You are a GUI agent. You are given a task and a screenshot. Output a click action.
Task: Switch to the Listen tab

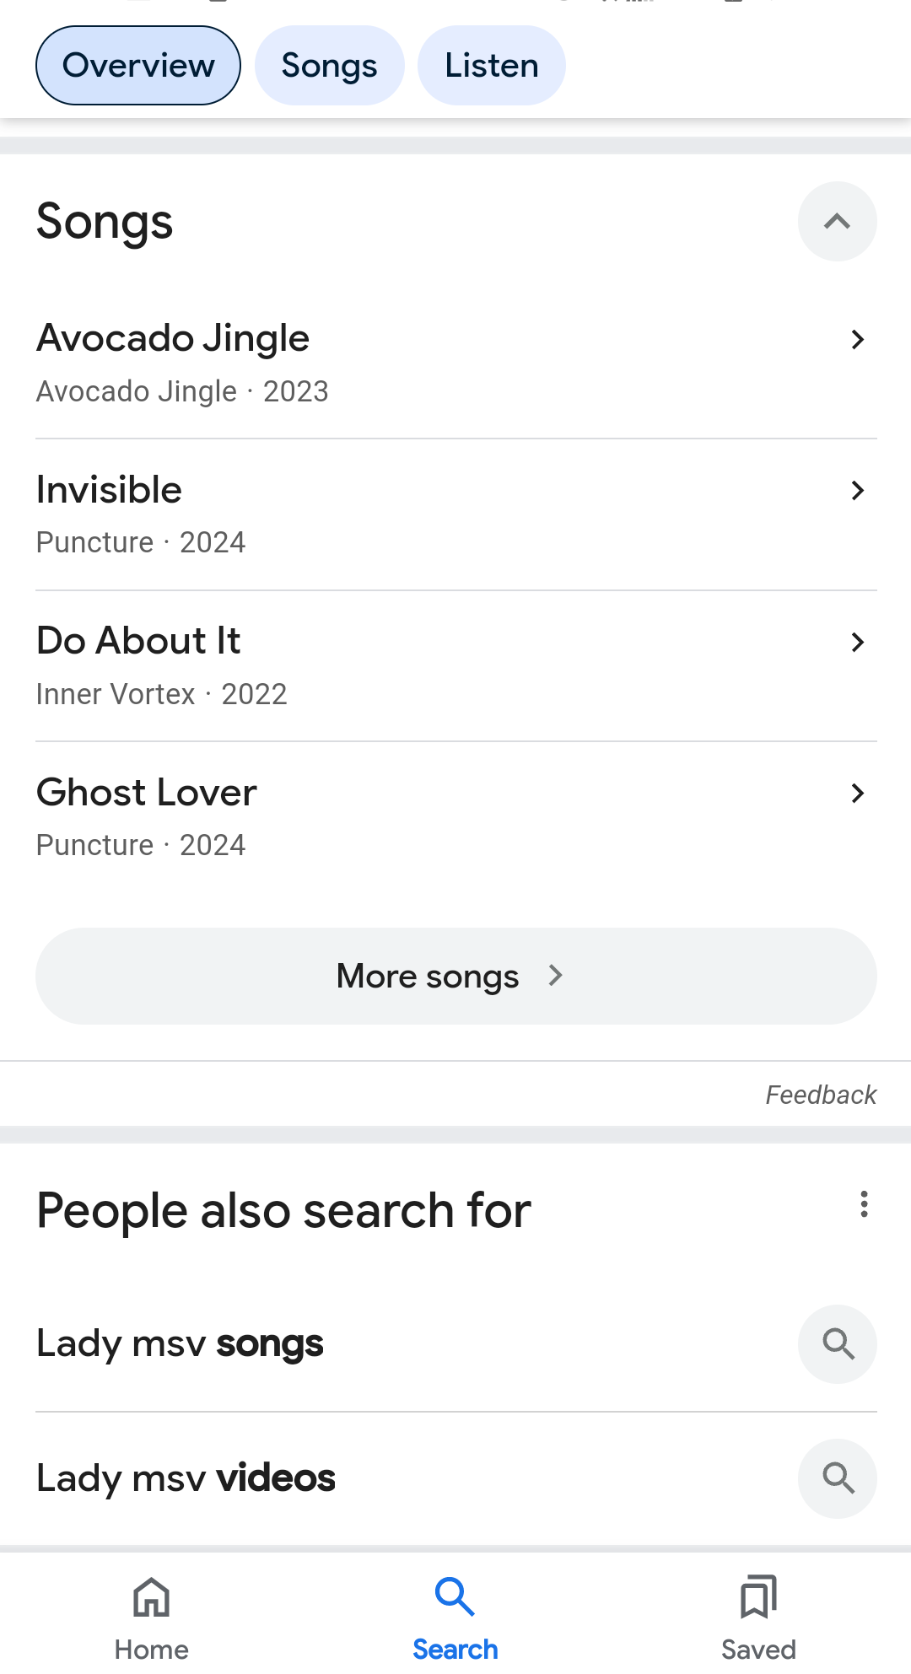[492, 66]
